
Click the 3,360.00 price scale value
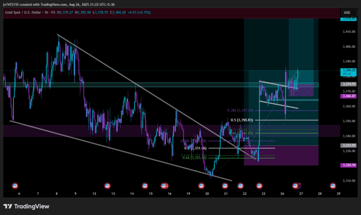pyautogui.click(x=349, y=107)
